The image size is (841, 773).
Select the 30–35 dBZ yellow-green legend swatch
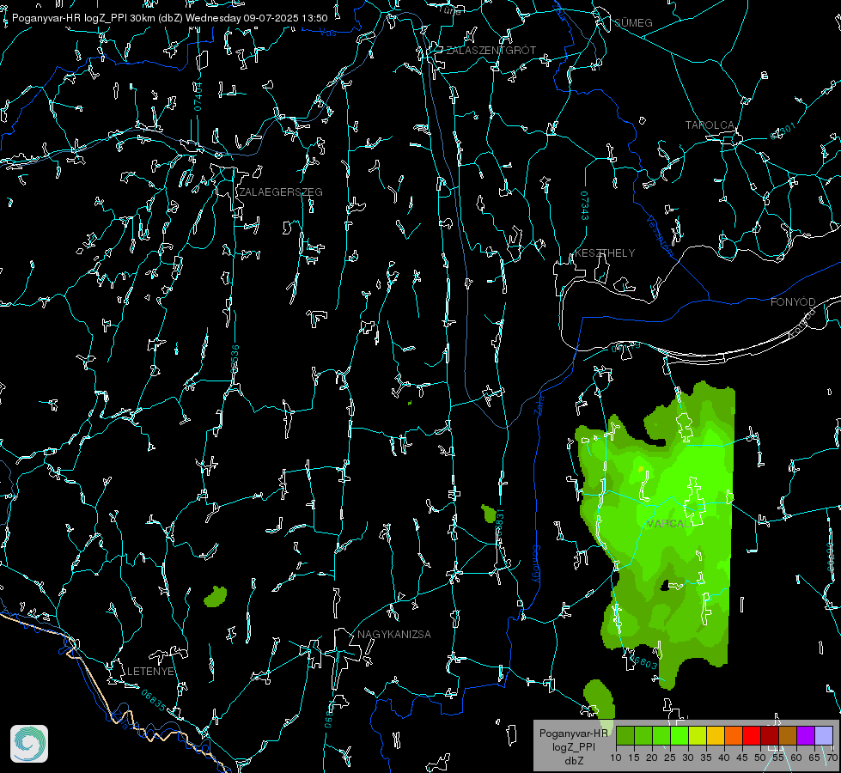pos(698,735)
